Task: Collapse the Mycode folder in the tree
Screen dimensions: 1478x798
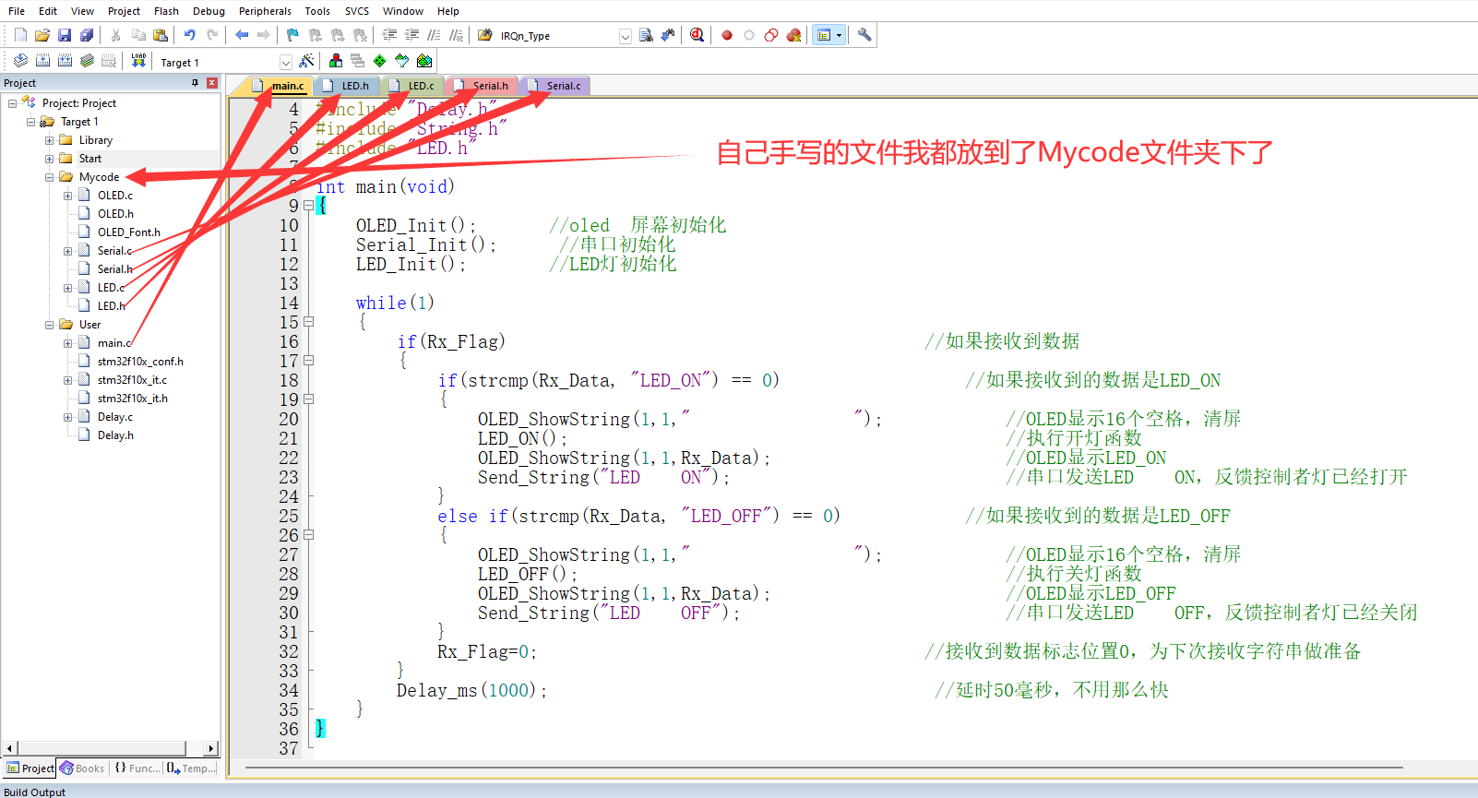Action: click(x=50, y=177)
